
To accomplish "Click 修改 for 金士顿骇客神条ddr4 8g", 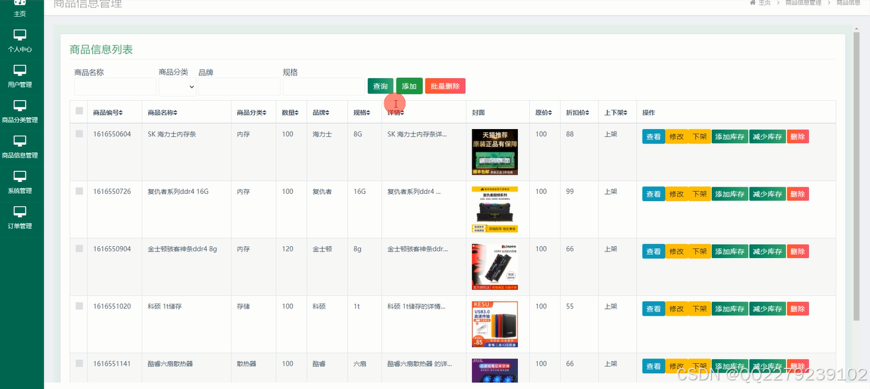I will coord(676,251).
